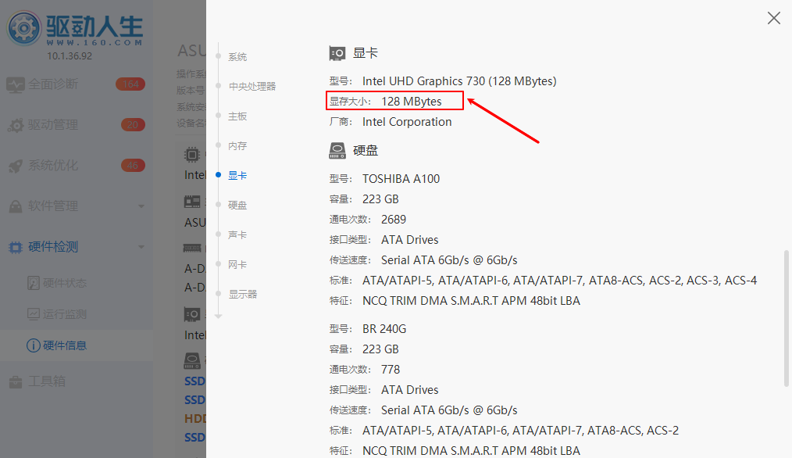Click the orange HDD label in background
Screen dimensions: 792x458
[x=195, y=419]
